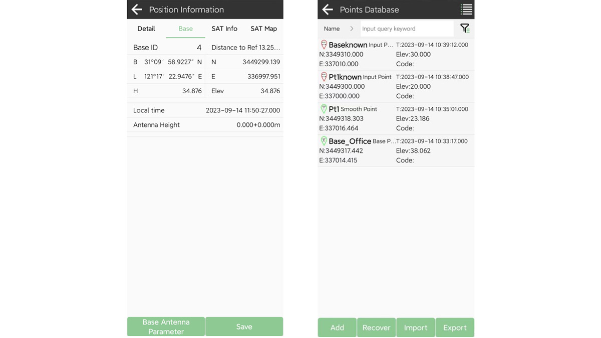601x338 pixels.
Task: Import points into the database
Action: (415, 327)
